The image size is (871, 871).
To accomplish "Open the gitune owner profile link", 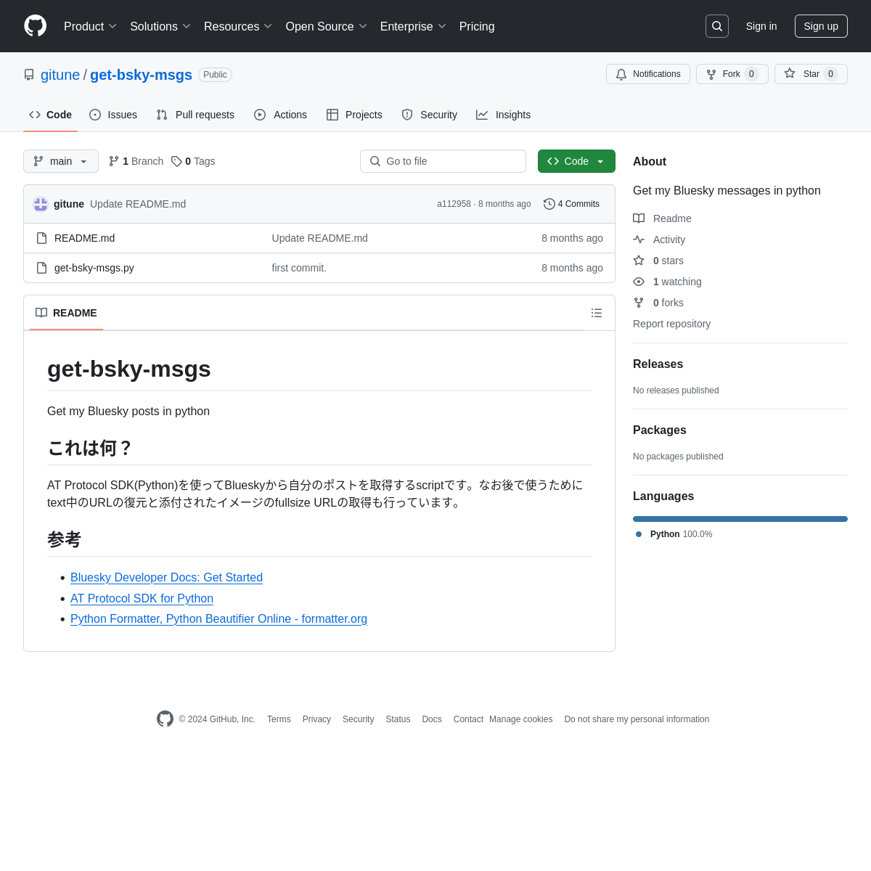I will point(60,75).
